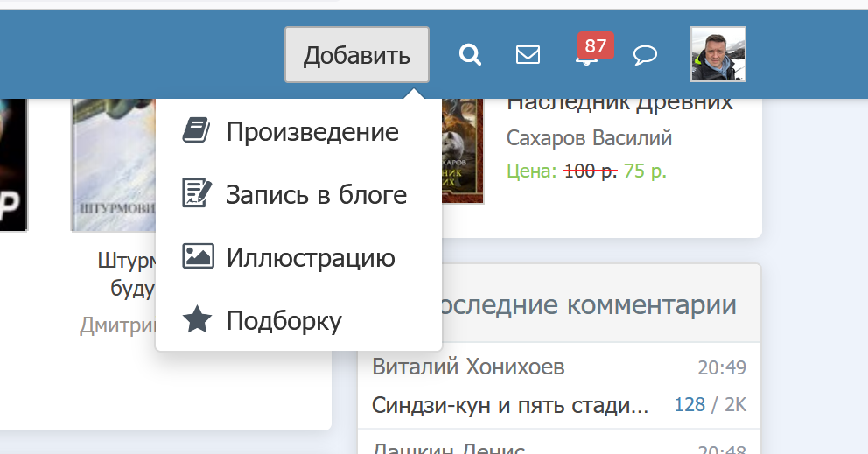Click the blog note icon beside Запись в блоге
Viewport: 868px width, 454px height.
pos(197,193)
